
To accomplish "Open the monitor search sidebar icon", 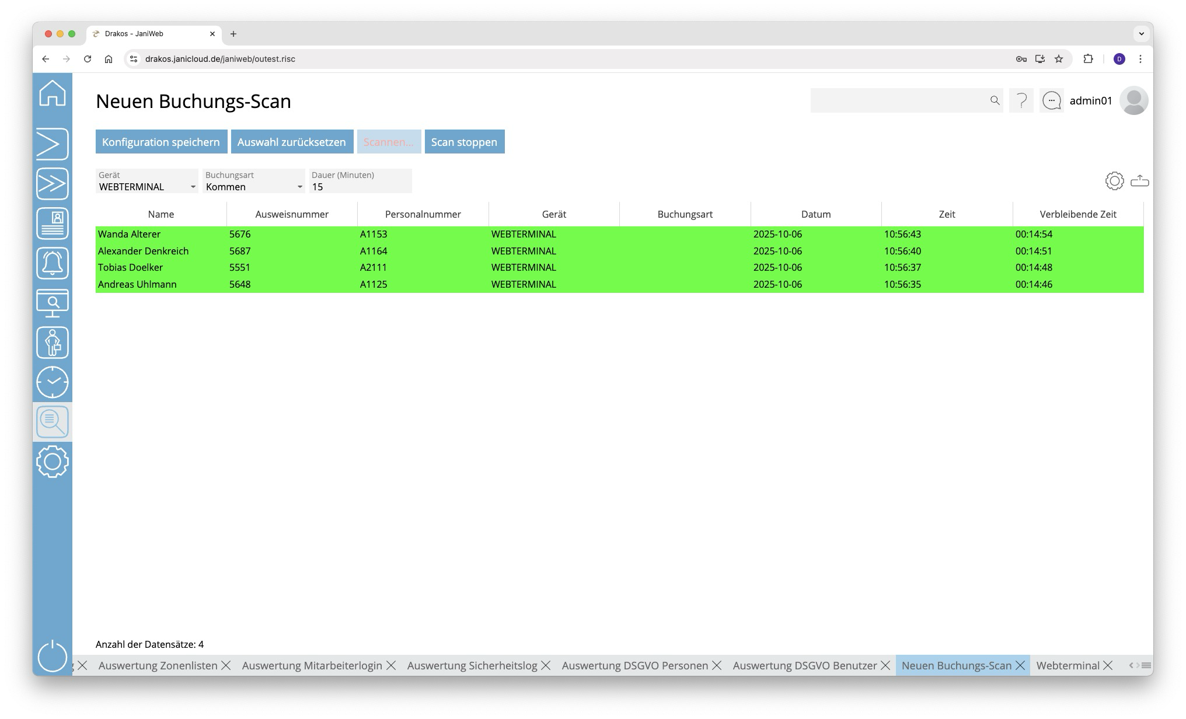I will 53,303.
